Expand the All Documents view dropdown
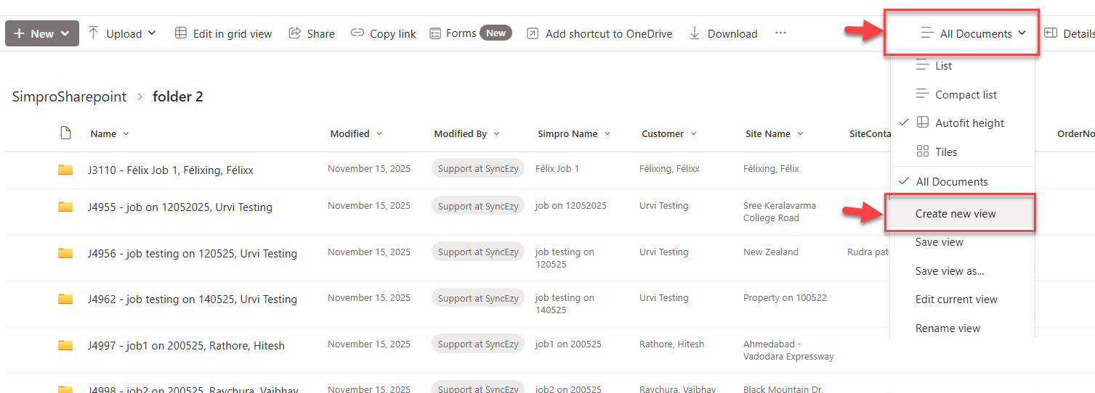The image size is (1095, 393). (x=974, y=33)
